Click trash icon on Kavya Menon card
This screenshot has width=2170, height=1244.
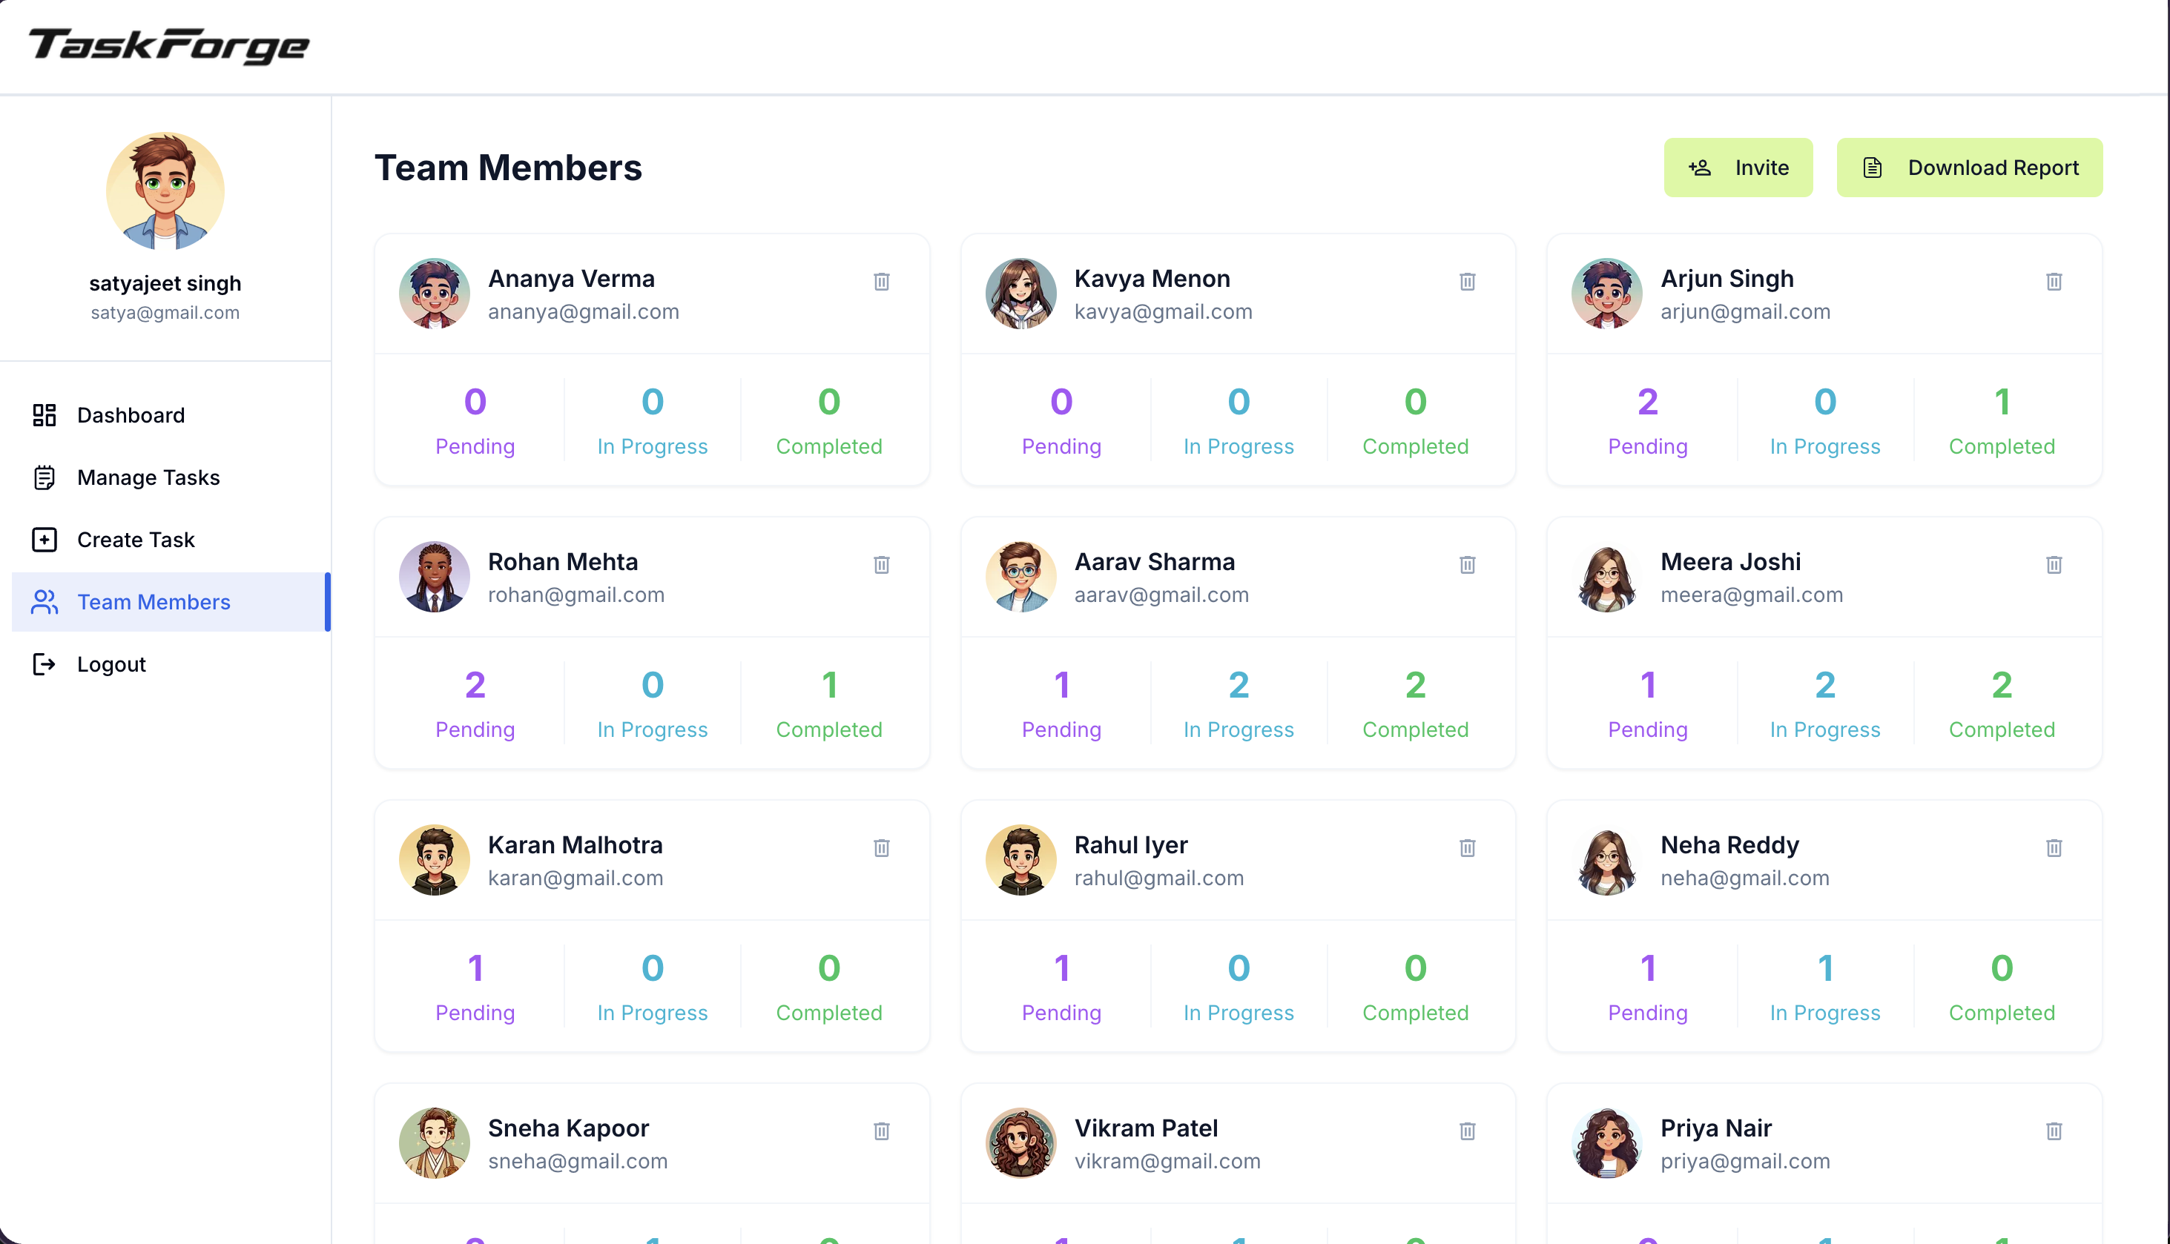(1467, 281)
